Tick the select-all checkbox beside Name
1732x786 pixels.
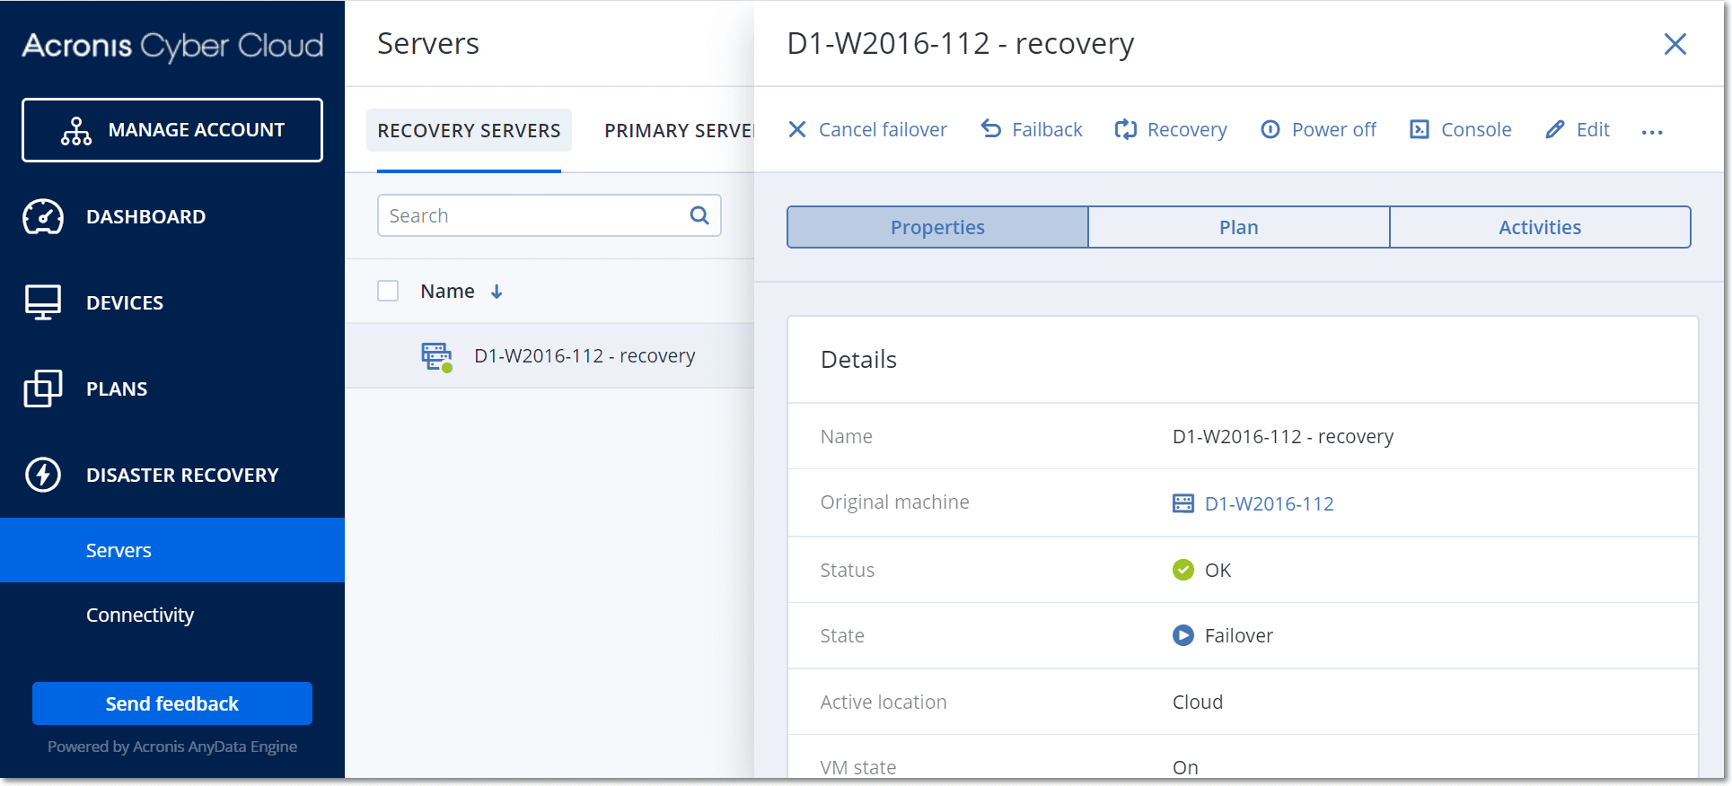[x=388, y=291]
